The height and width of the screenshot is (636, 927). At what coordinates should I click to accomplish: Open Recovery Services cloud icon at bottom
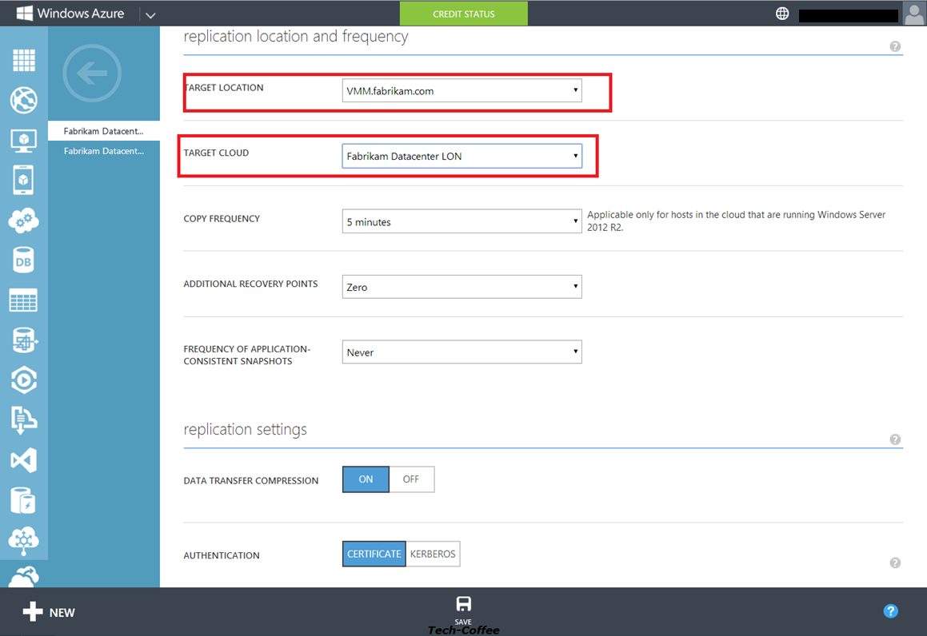(x=24, y=576)
